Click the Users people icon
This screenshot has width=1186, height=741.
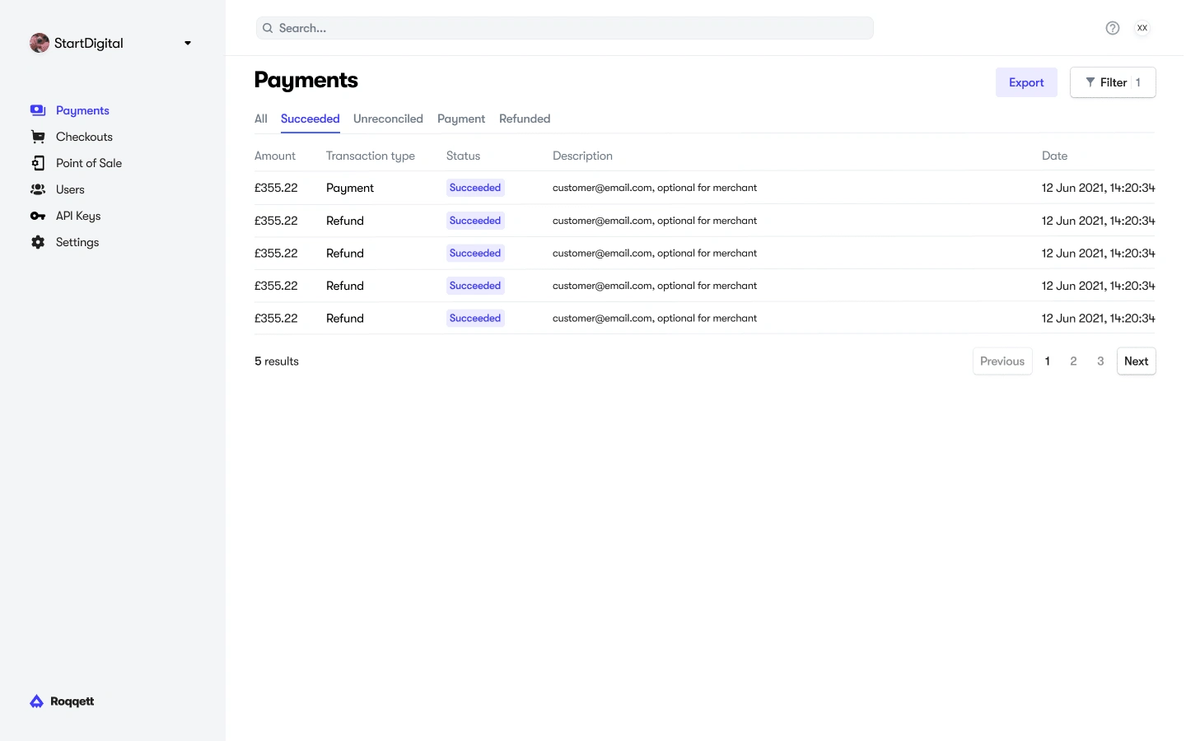38,189
